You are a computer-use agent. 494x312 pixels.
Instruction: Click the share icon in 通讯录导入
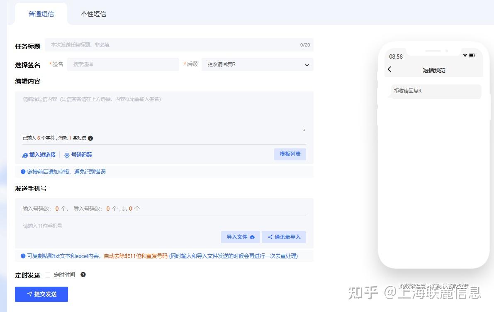click(270, 237)
